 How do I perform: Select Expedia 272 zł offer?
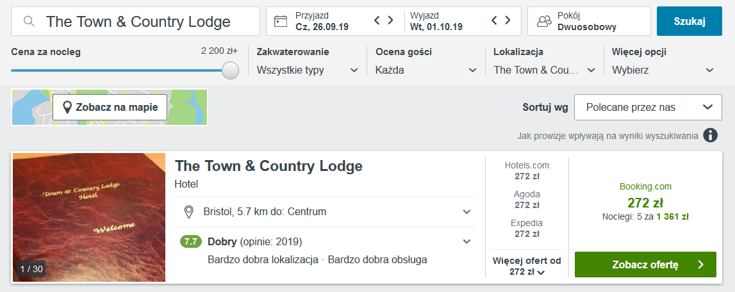tap(527, 228)
